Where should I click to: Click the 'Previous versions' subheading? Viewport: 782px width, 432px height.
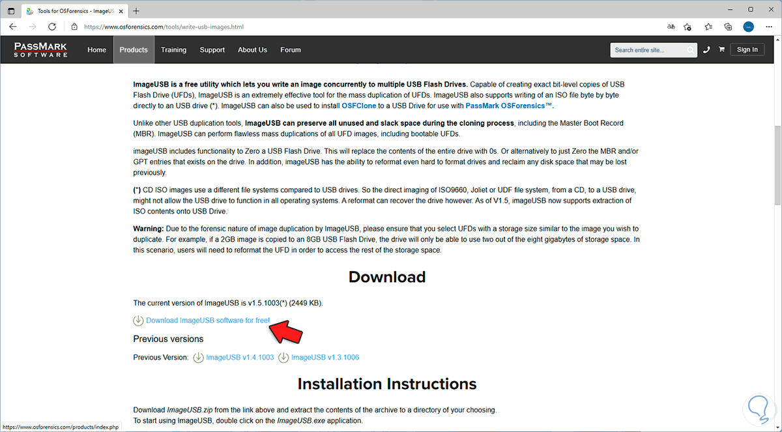pos(168,339)
